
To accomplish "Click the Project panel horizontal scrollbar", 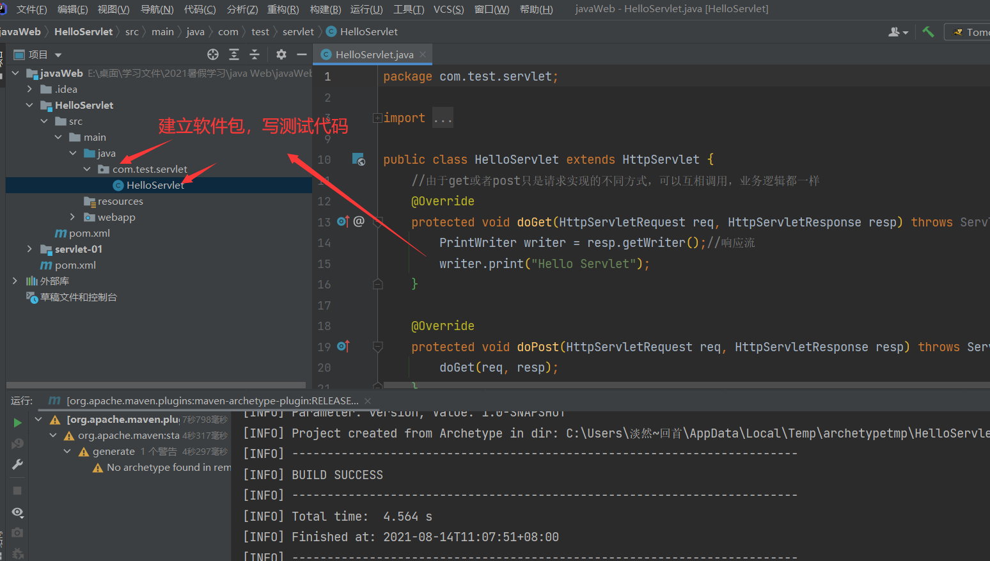I will point(156,386).
